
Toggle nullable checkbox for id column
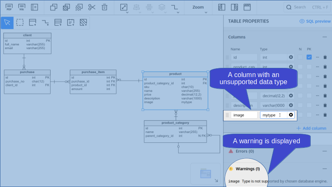pyautogui.click(x=300, y=57)
